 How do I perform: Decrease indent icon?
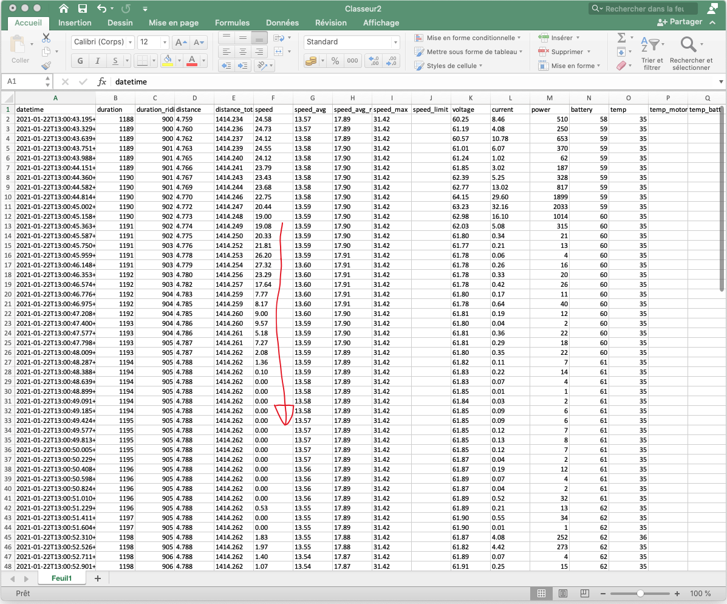(x=227, y=66)
